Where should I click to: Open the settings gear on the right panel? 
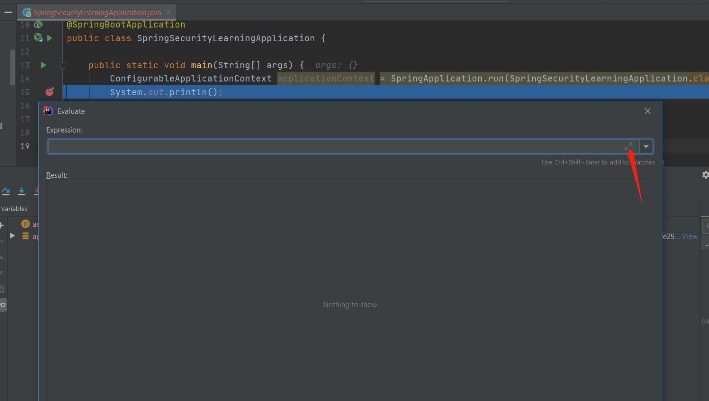(706, 174)
